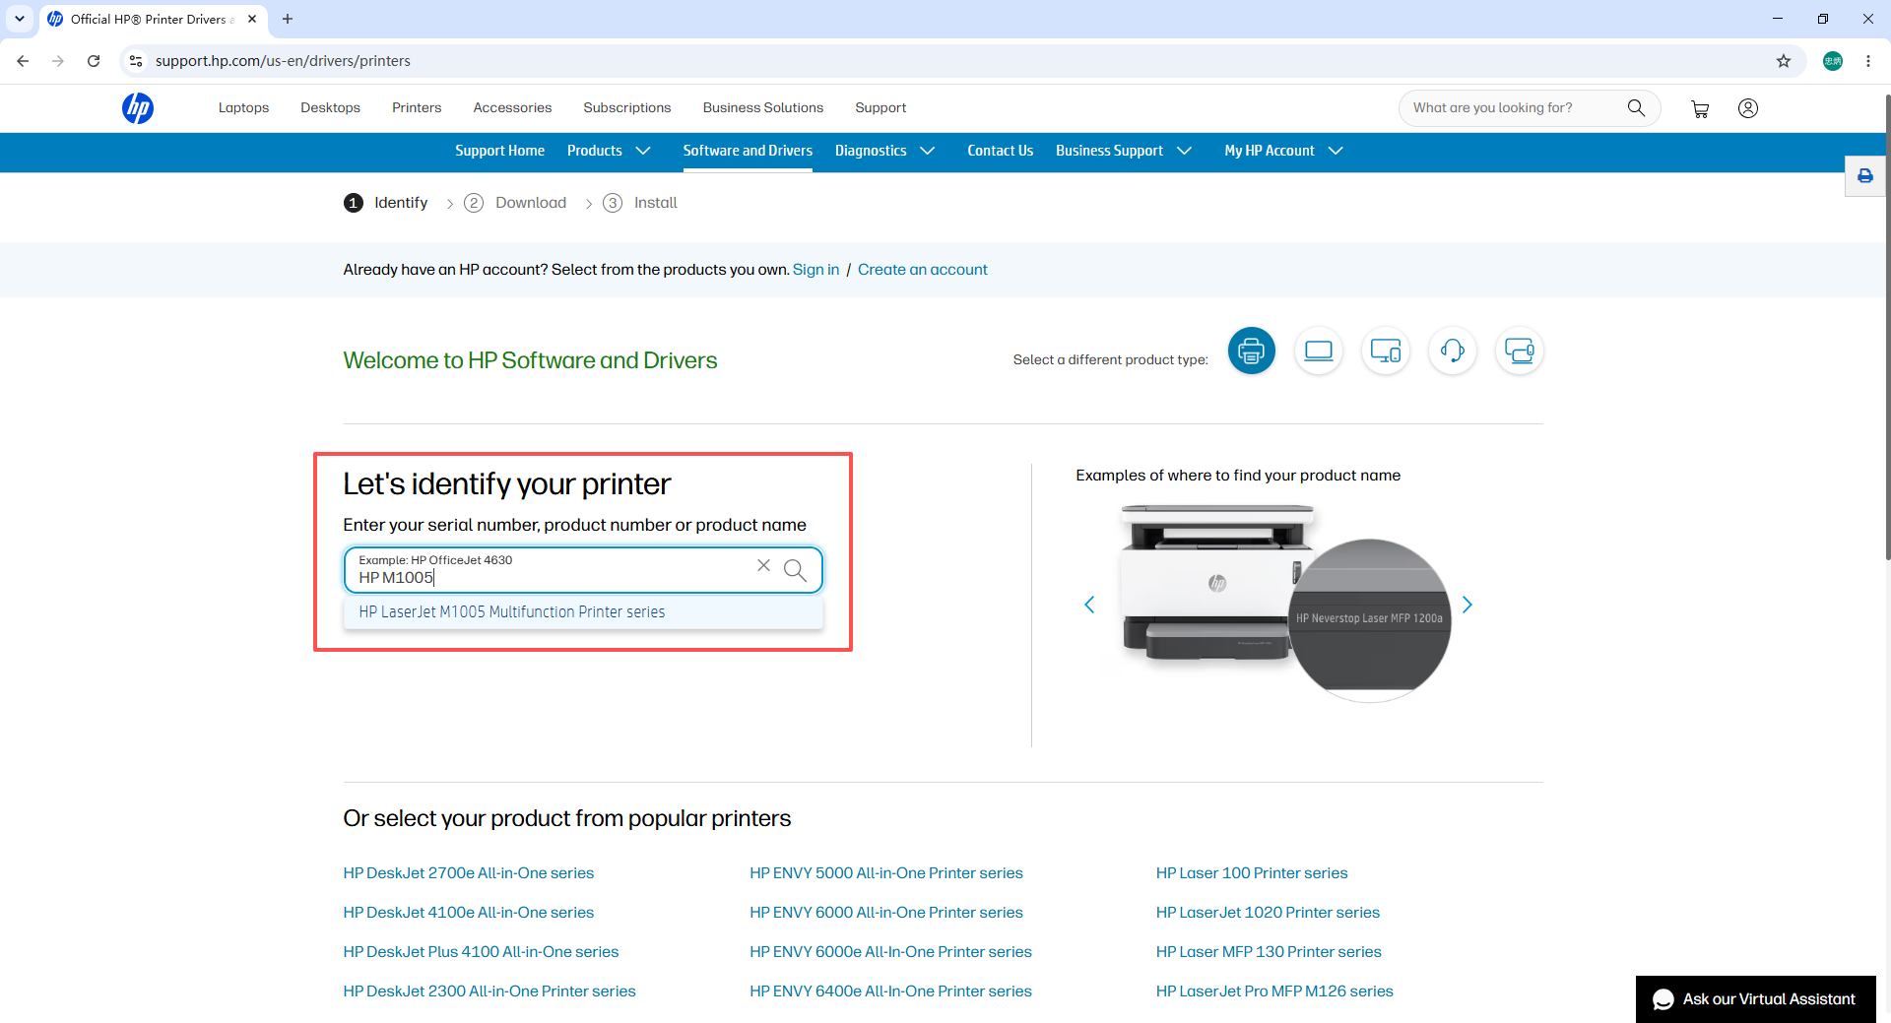The height and width of the screenshot is (1023, 1891).
Task: Open the shopping cart icon
Action: pyautogui.click(x=1700, y=108)
